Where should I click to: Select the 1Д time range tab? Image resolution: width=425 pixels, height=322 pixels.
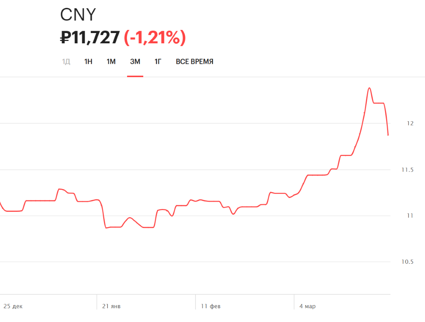coord(66,62)
